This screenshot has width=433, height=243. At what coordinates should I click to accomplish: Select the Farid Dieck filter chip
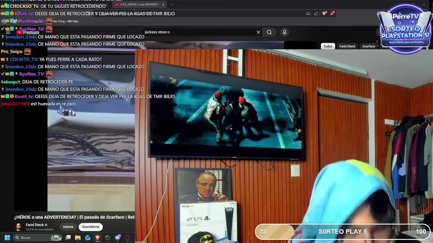click(347, 46)
